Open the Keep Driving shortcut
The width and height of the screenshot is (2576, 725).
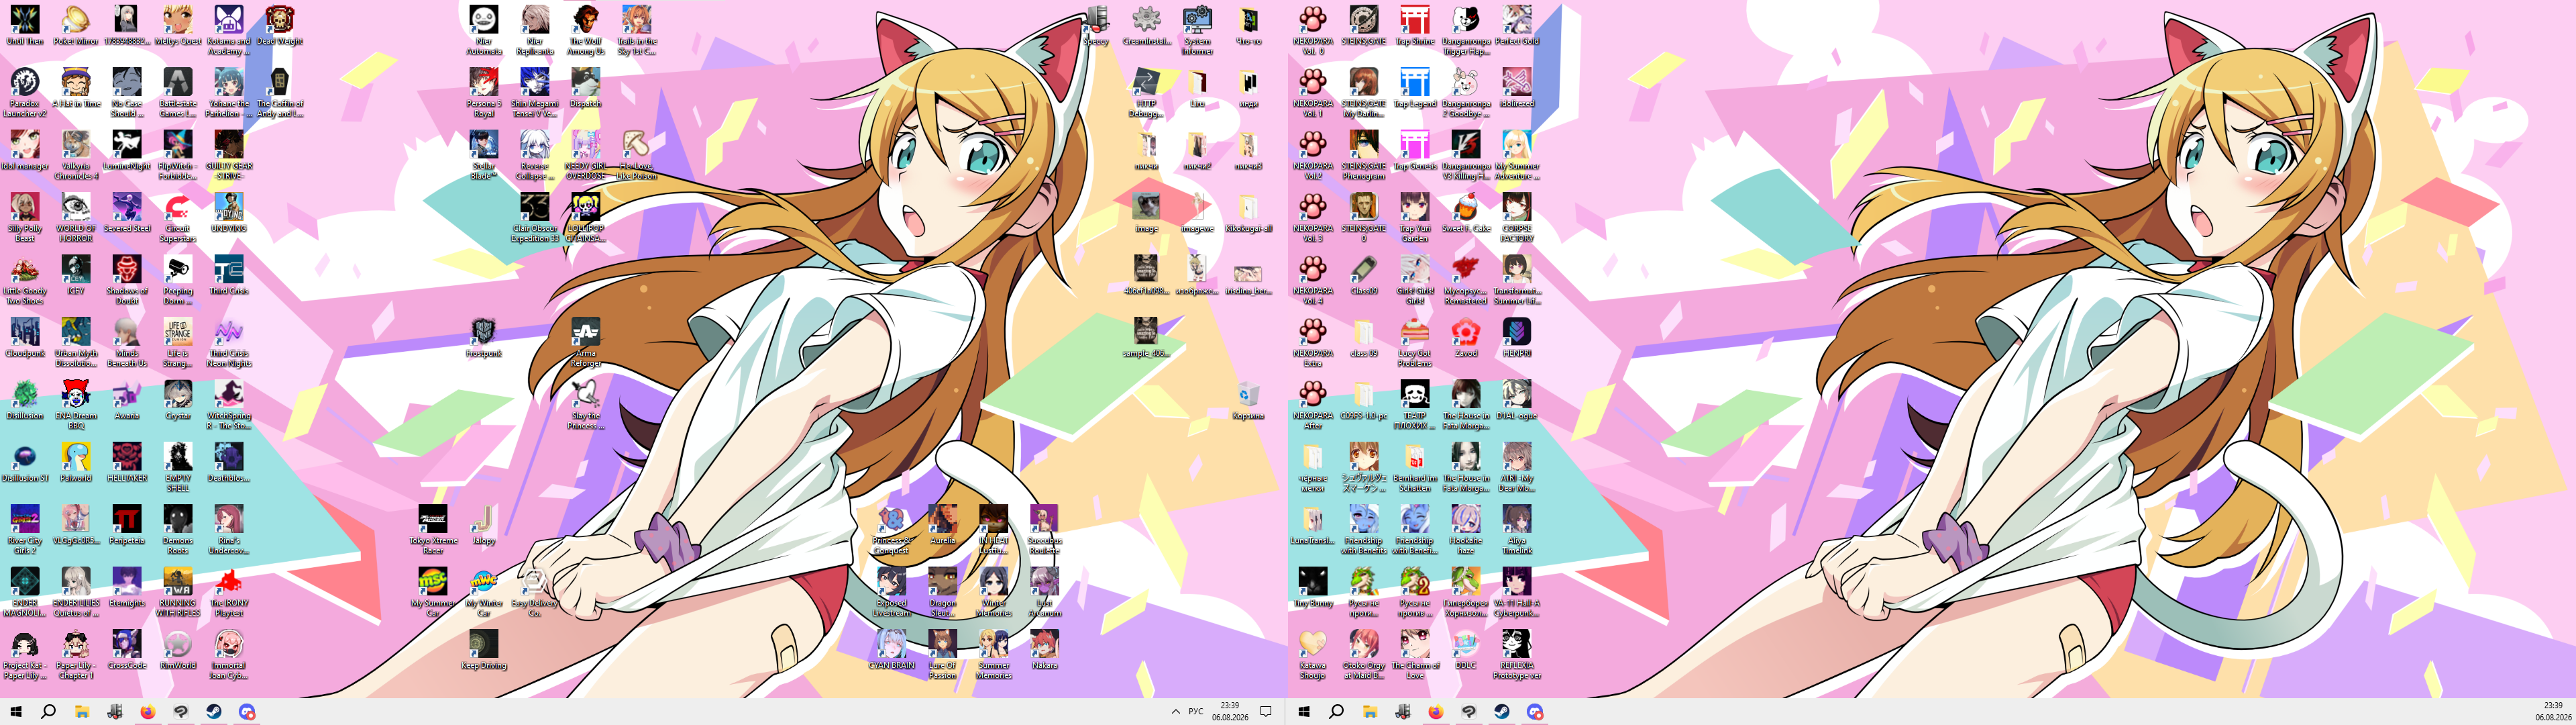coord(484,650)
